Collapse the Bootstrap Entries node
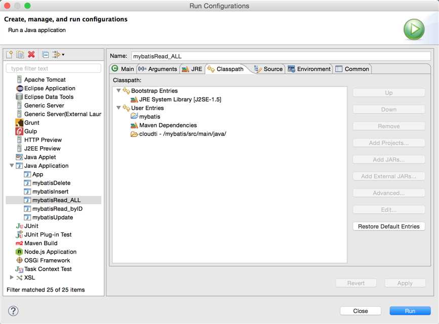Viewport: 439px width, 324px height. 118,91
